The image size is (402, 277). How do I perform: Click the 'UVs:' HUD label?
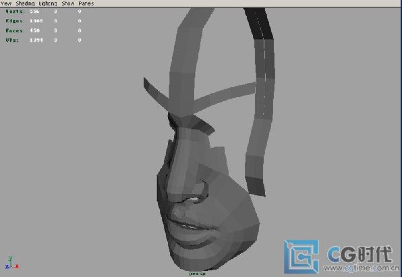click(12, 40)
